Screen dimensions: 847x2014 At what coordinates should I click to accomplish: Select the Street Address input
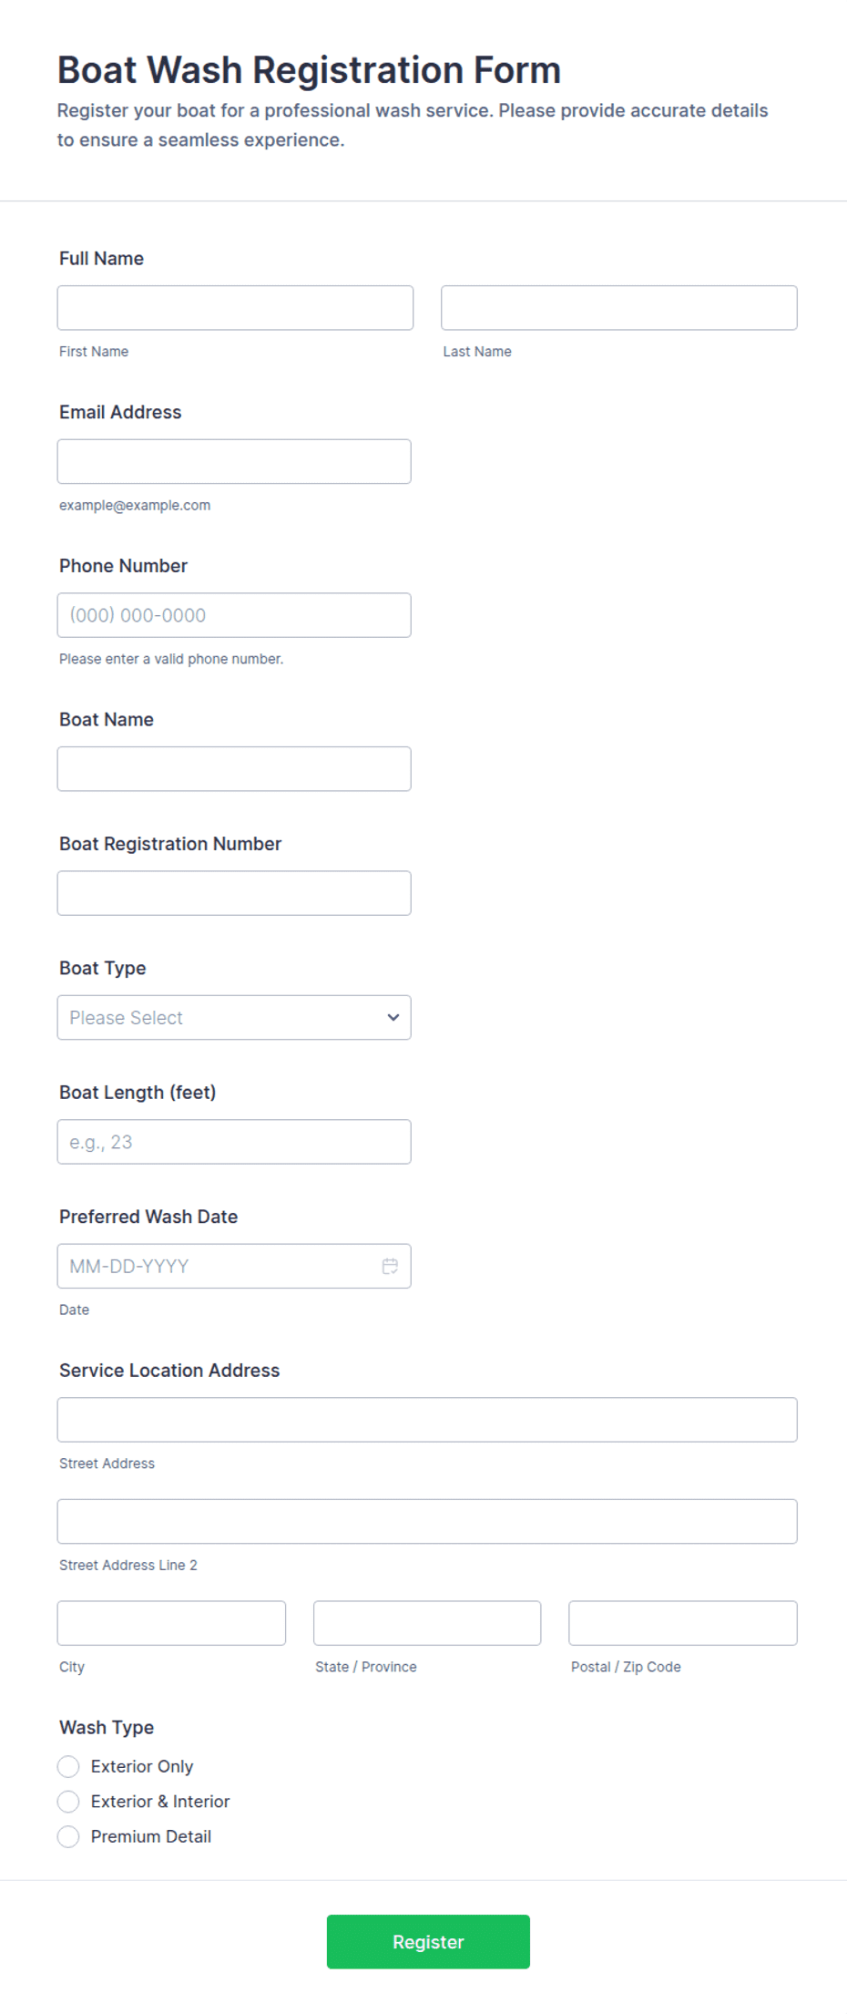coord(427,1420)
